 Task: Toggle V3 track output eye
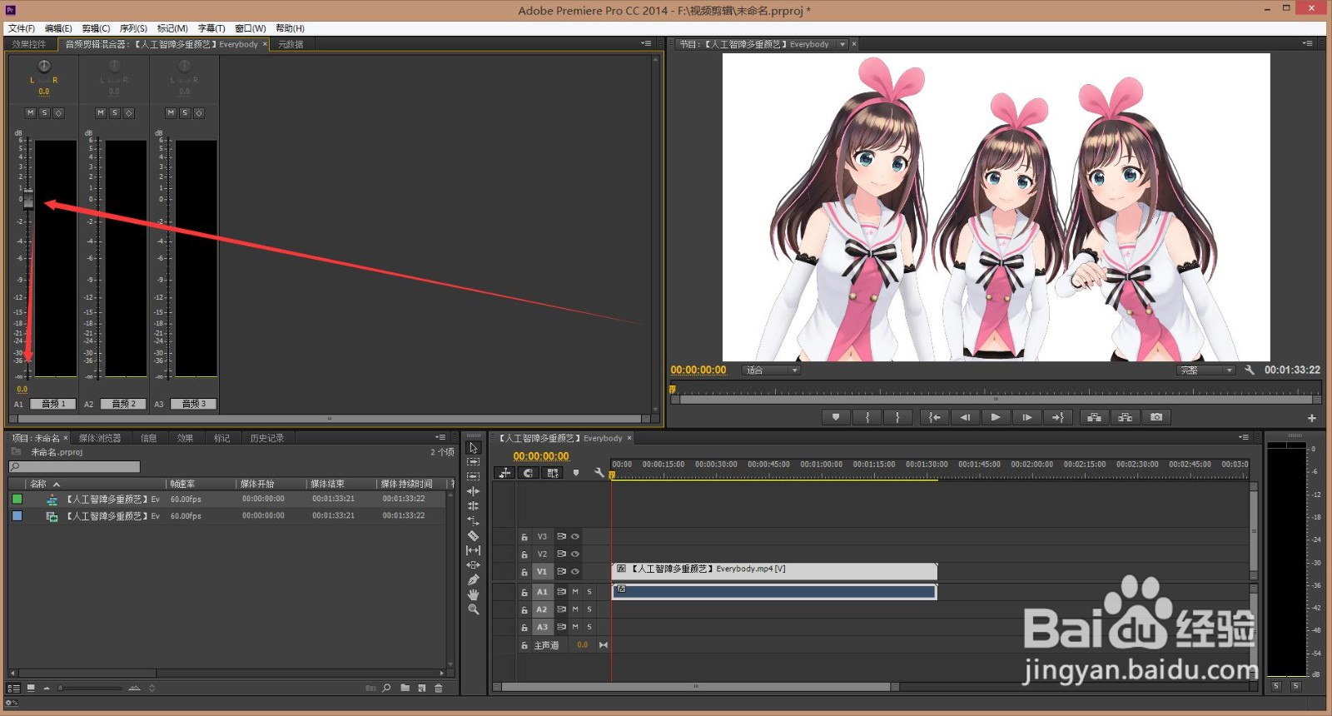point(575,537)
